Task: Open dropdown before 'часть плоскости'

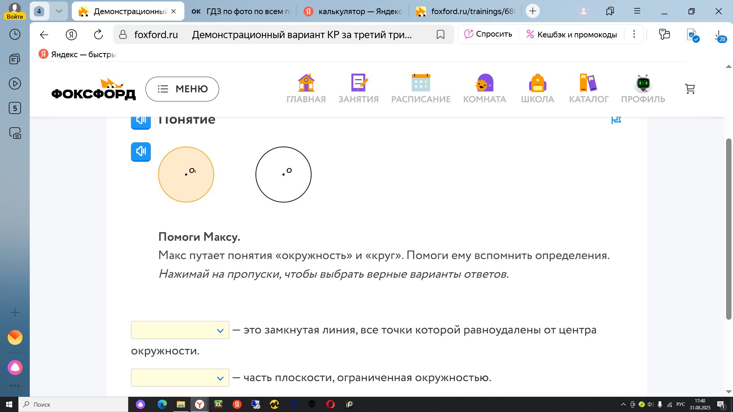Action: (x=180, y=378)
